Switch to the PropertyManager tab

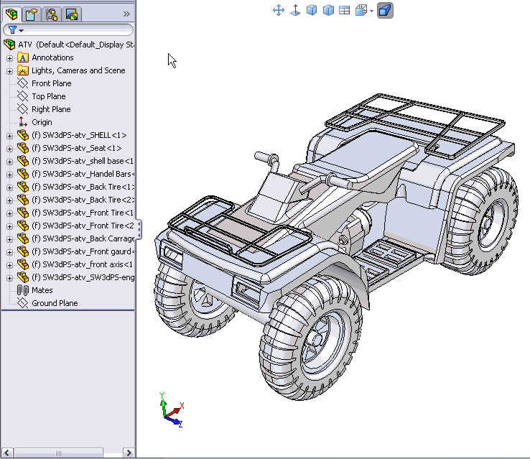coord(32,14)
